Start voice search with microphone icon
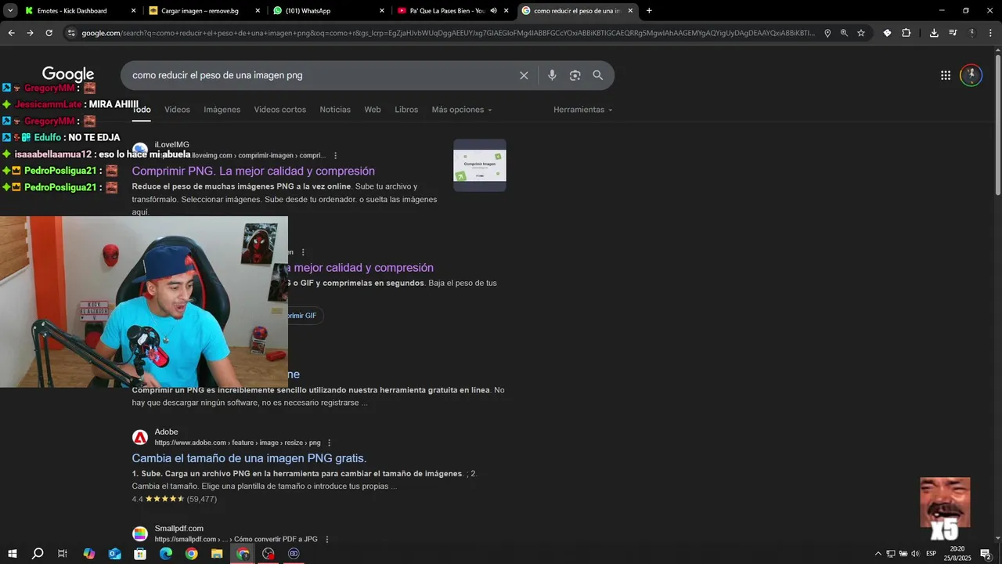The height and width of the screenshot is (564, 1002). point(552,75)
